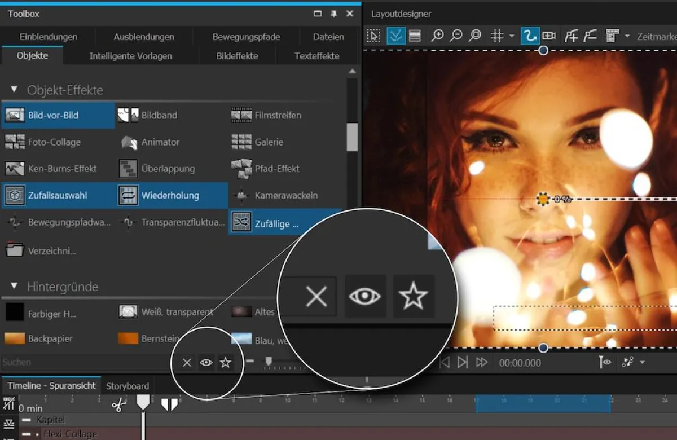This screenshot has width=677, height=440.
Task: Click the zoom out magnifier in Layoutdesigner
Action: pos(456,36)
